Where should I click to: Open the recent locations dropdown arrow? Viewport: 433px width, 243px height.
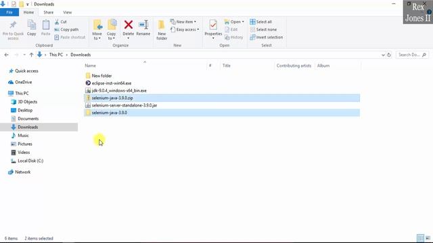click(24, 55)
